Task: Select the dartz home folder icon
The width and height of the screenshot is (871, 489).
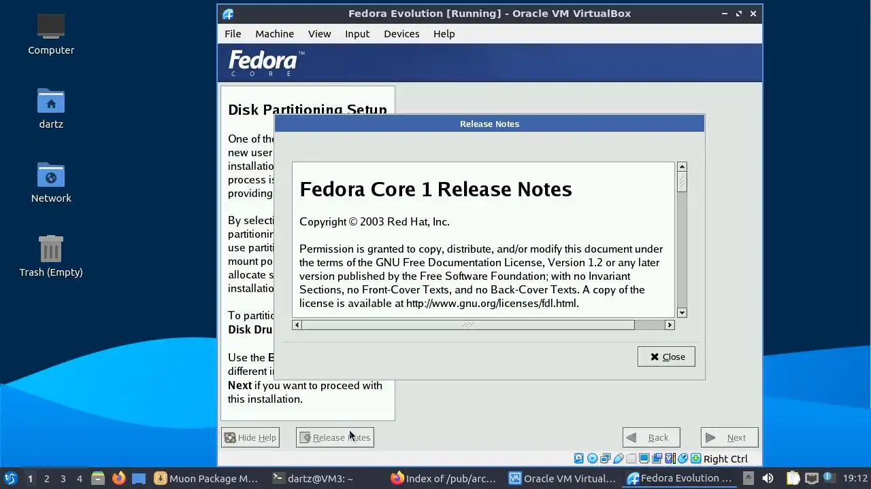Action: click(x=51, y=108)
